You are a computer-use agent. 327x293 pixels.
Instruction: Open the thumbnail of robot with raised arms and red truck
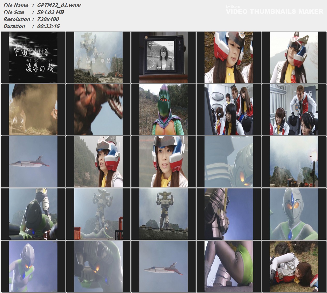tap(98, 214)
